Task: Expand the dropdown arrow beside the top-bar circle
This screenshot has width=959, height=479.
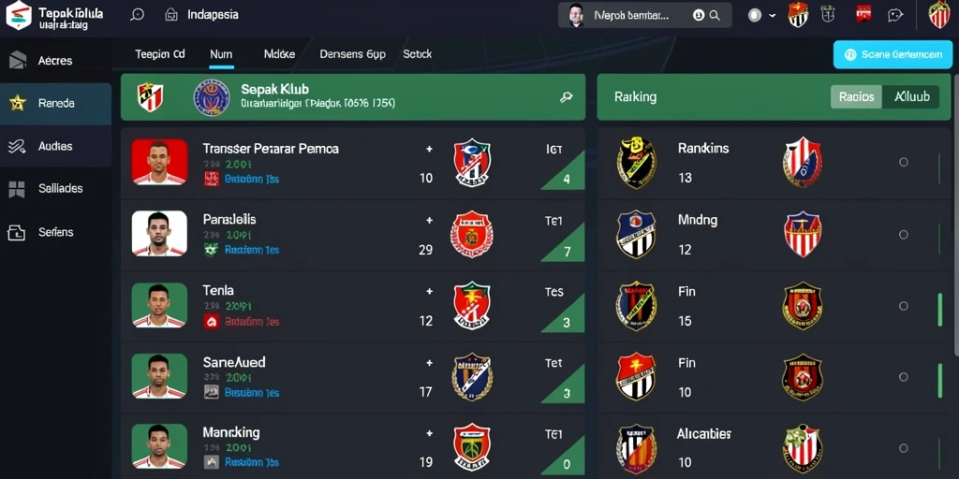Action: click(773, 16)
